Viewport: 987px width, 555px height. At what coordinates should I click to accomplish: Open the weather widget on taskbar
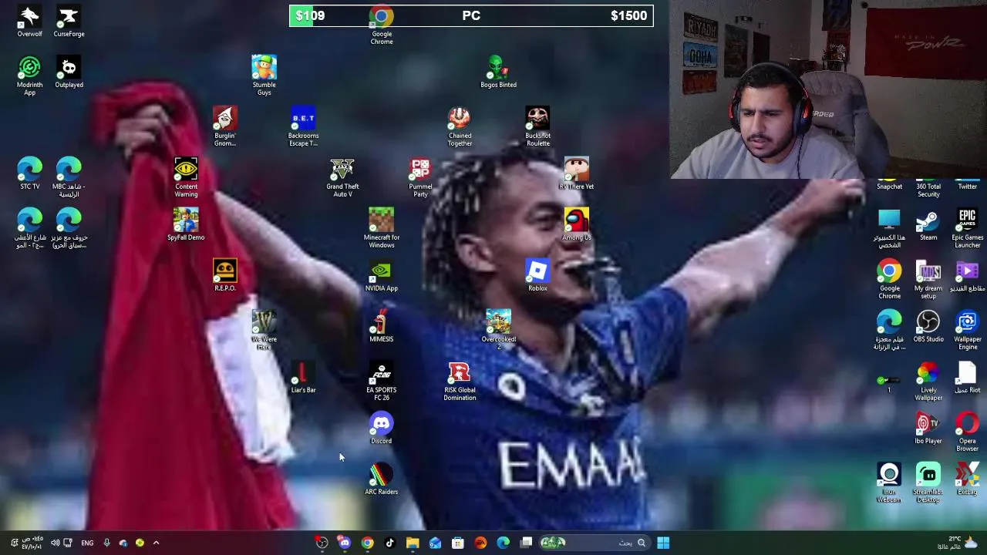(957, 543)
